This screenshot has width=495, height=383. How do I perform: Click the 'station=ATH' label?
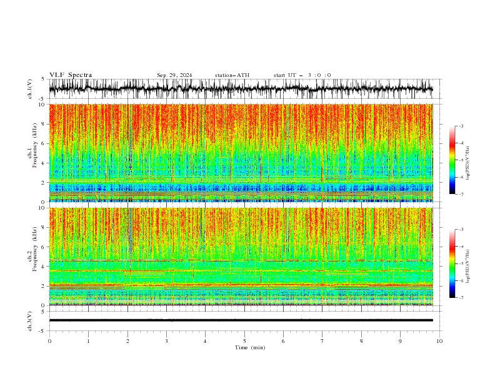[232, 75]
